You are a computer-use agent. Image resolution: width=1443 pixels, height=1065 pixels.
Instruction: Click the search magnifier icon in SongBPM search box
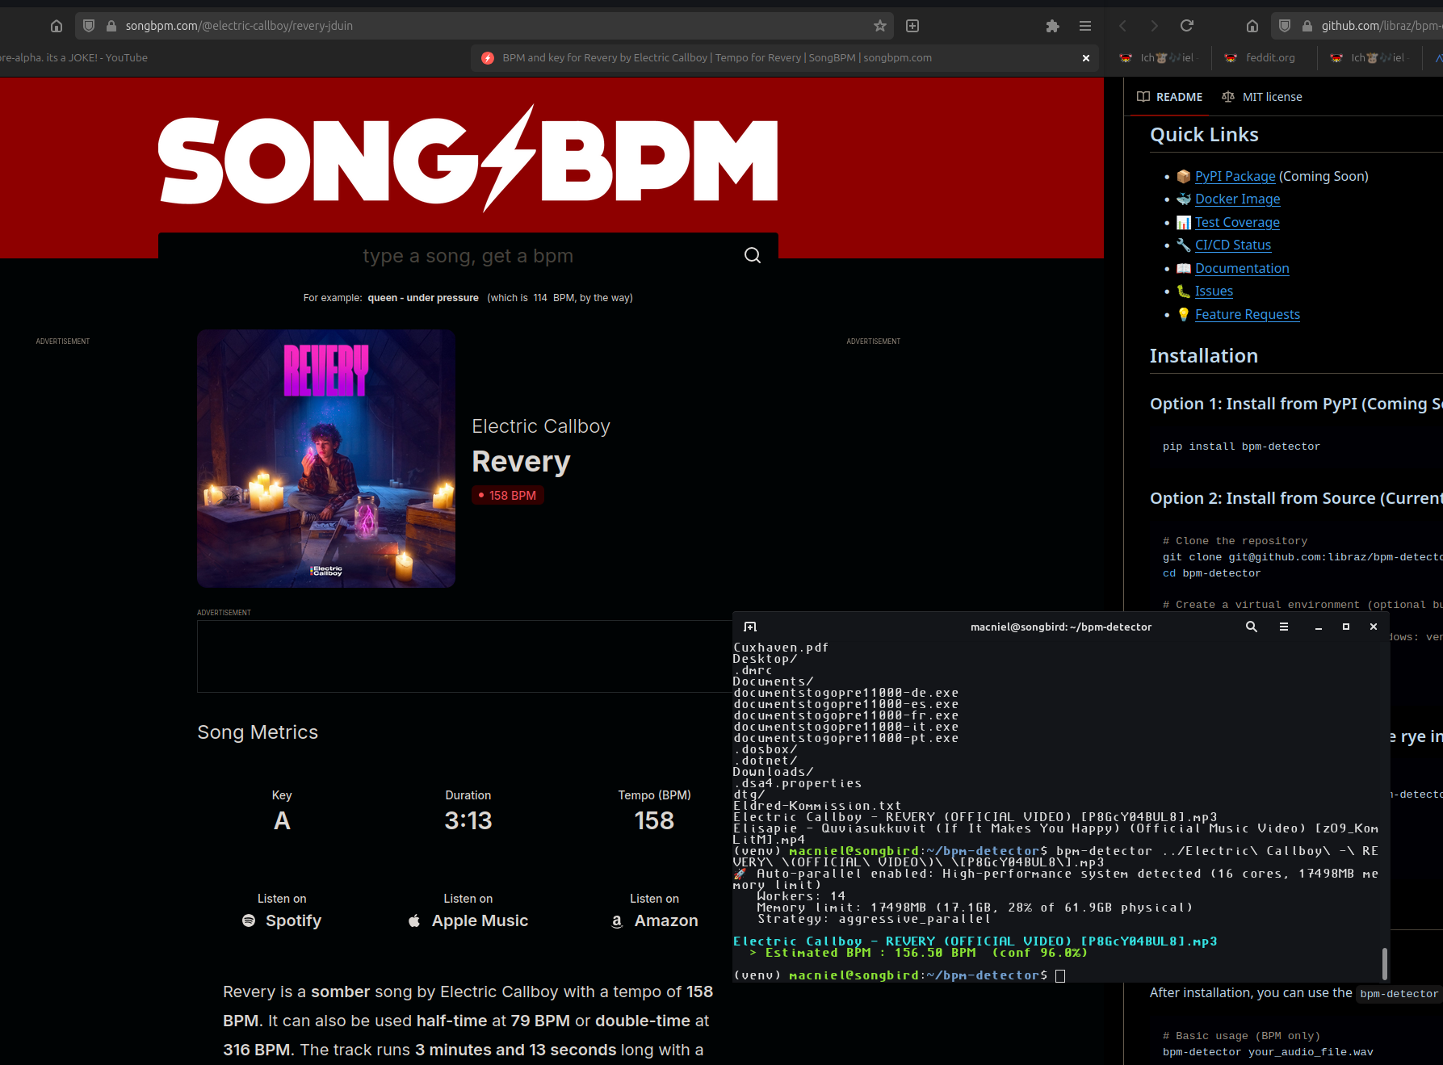point(753,255)
